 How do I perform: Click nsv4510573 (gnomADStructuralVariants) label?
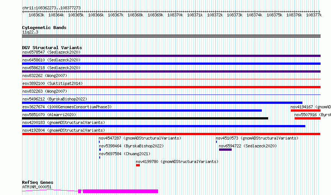tap(257, 138)
